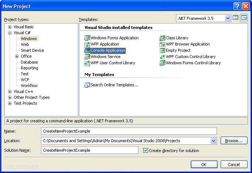
Task: Click the Browse... button
Action: coord(234,141)
